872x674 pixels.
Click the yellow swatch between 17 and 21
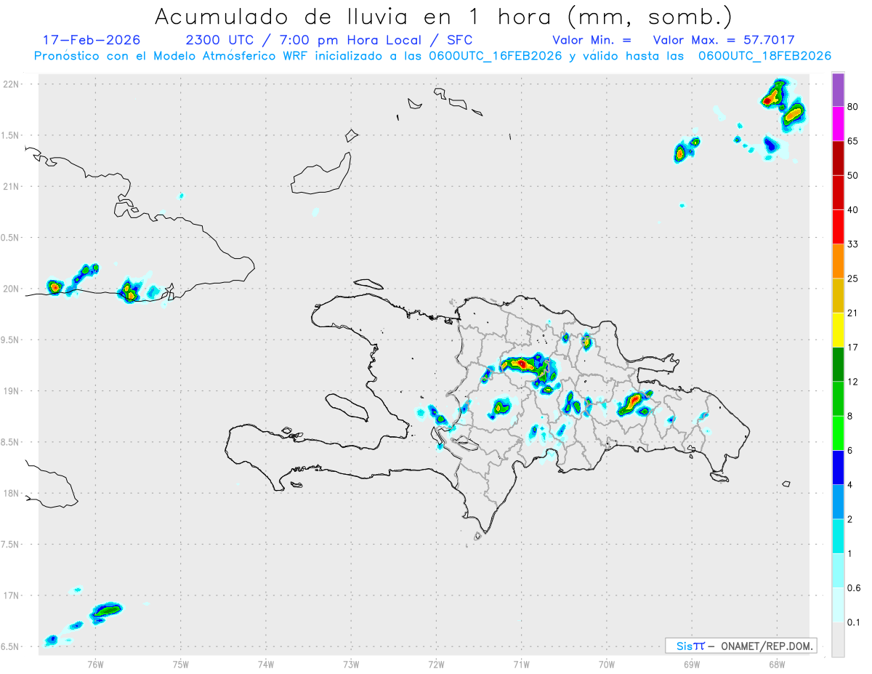pyautogui.click(x=838, y=330)
